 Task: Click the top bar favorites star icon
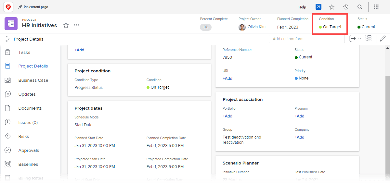click(332, 7)
